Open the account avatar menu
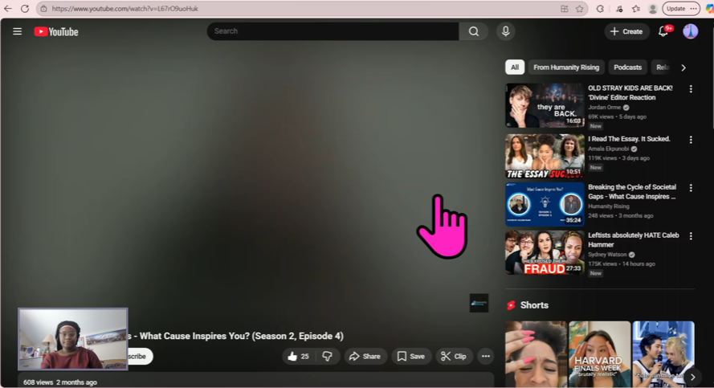714x388 pixels. (691, 31)
